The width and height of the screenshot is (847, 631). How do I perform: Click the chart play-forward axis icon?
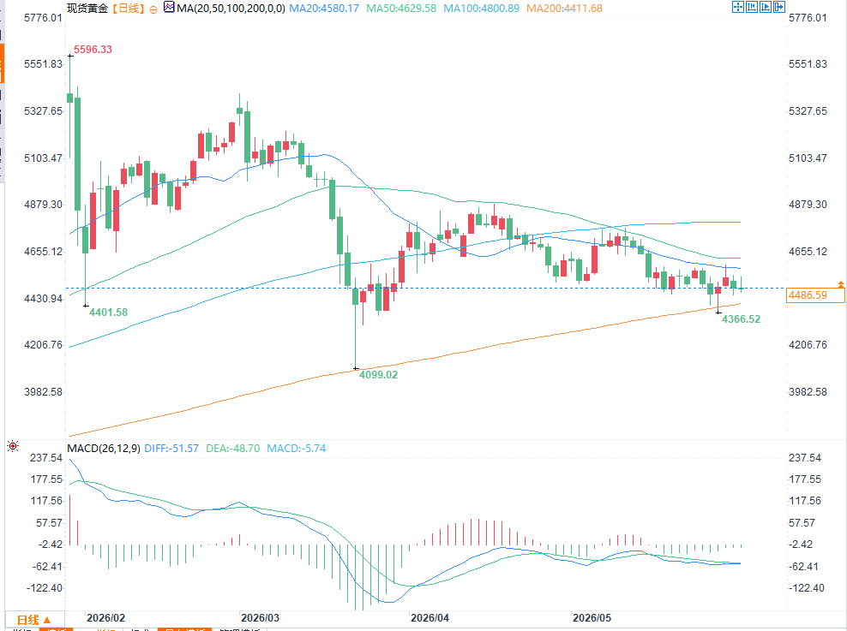[x=766, y=7]
